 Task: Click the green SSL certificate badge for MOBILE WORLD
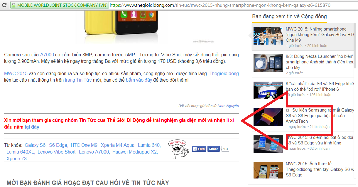tap(59, 5)
